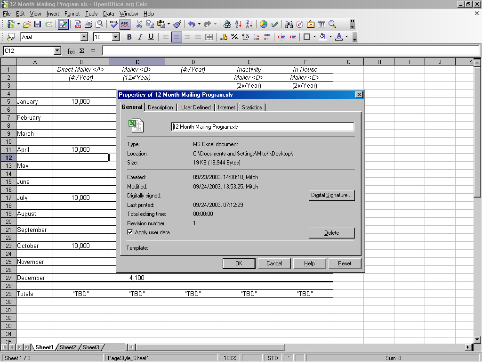
Task: Click the Digital Signature... button
Action: coord(331,195)
